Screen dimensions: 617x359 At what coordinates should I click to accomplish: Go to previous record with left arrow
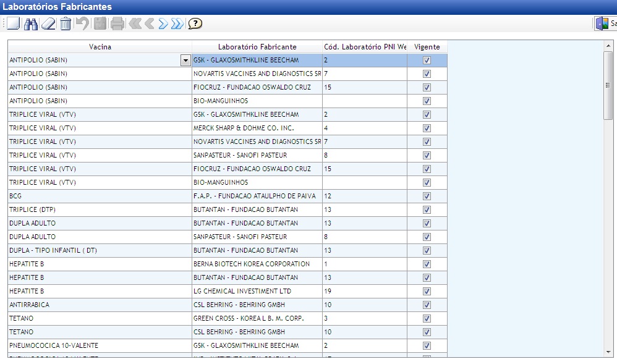click(x=149, y=23)
